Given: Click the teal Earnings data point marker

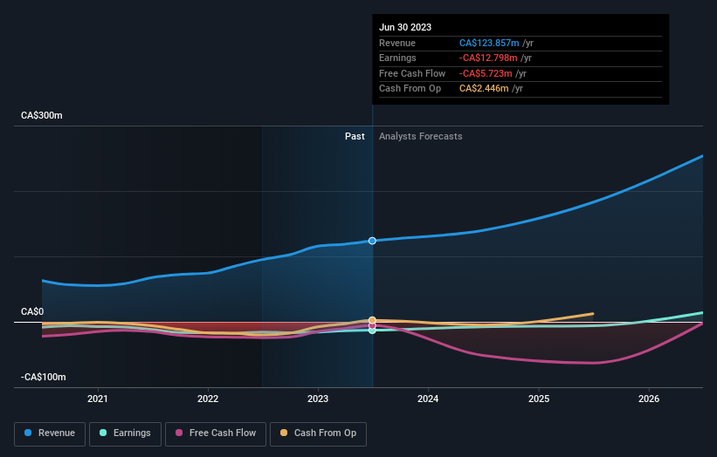Looking at the screenshot, I should (372, 331).
